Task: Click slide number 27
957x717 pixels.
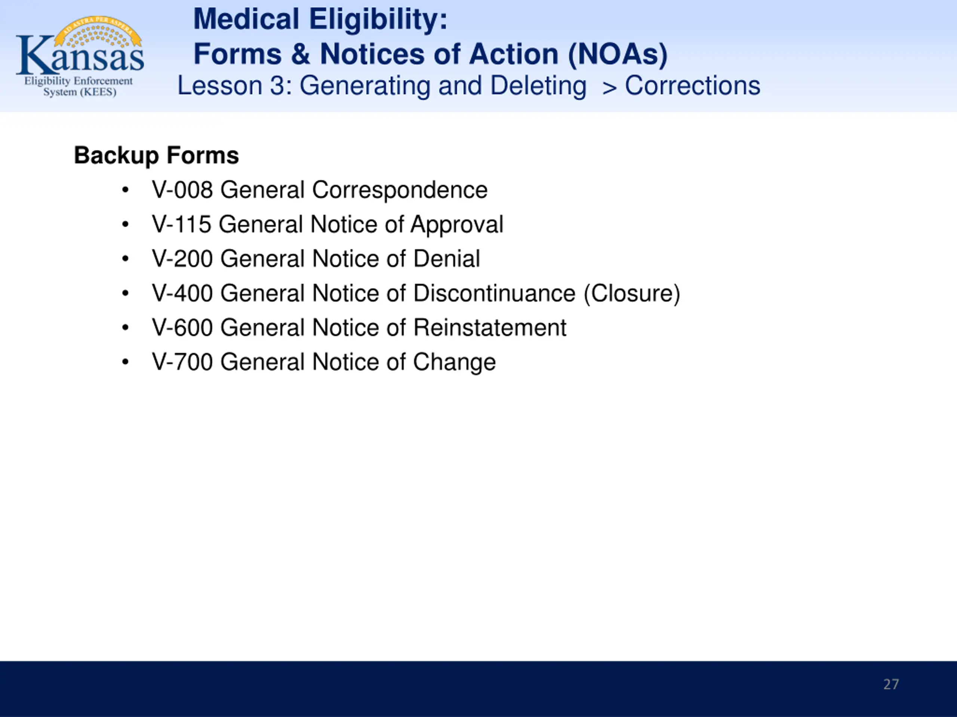Action: (891, 684)
